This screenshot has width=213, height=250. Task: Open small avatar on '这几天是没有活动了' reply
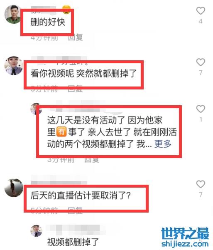tap(36, 109)
